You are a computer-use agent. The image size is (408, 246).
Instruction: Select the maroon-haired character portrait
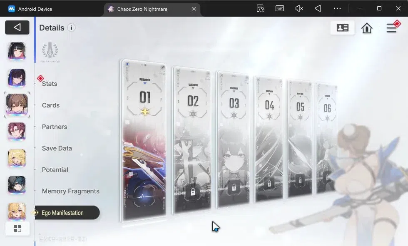(x=17, y=132)
